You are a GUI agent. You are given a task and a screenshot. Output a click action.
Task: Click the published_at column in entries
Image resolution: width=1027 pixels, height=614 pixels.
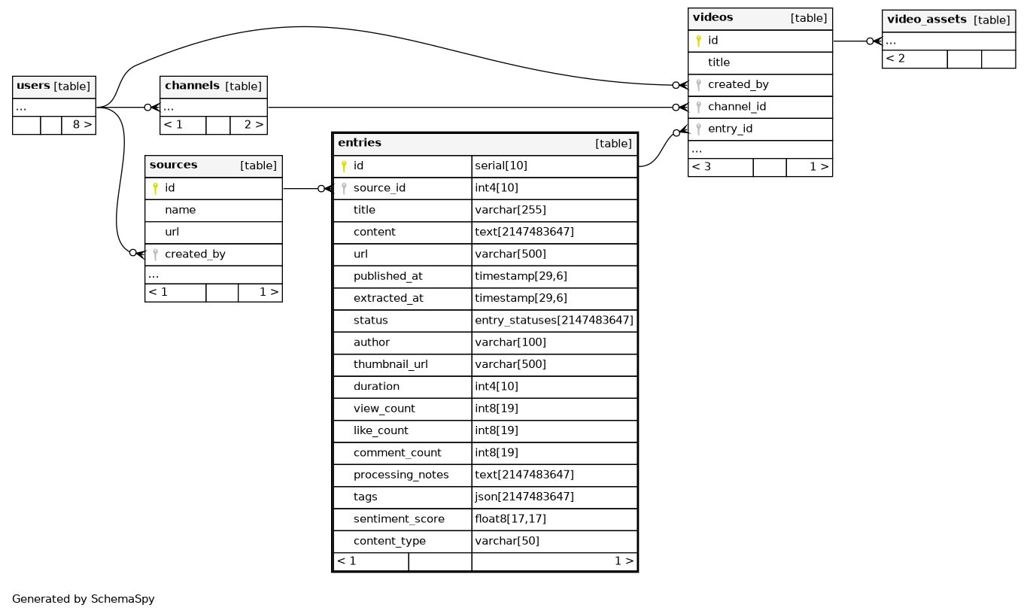point(387,276)
